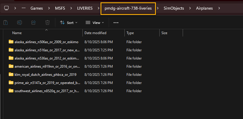The width and height of the screenshot is (243, 119).
Task: Open the See more ellipsis menu in toolbar
Action: pyautogui.click(x=116, y=23)
